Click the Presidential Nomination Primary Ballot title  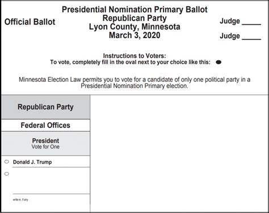[x=134, y=10]
